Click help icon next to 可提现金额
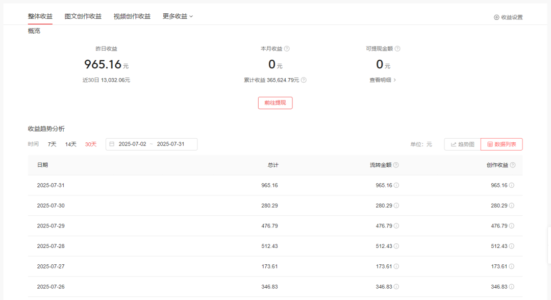Viewport: 551px width, 300px height. [397, 49]
